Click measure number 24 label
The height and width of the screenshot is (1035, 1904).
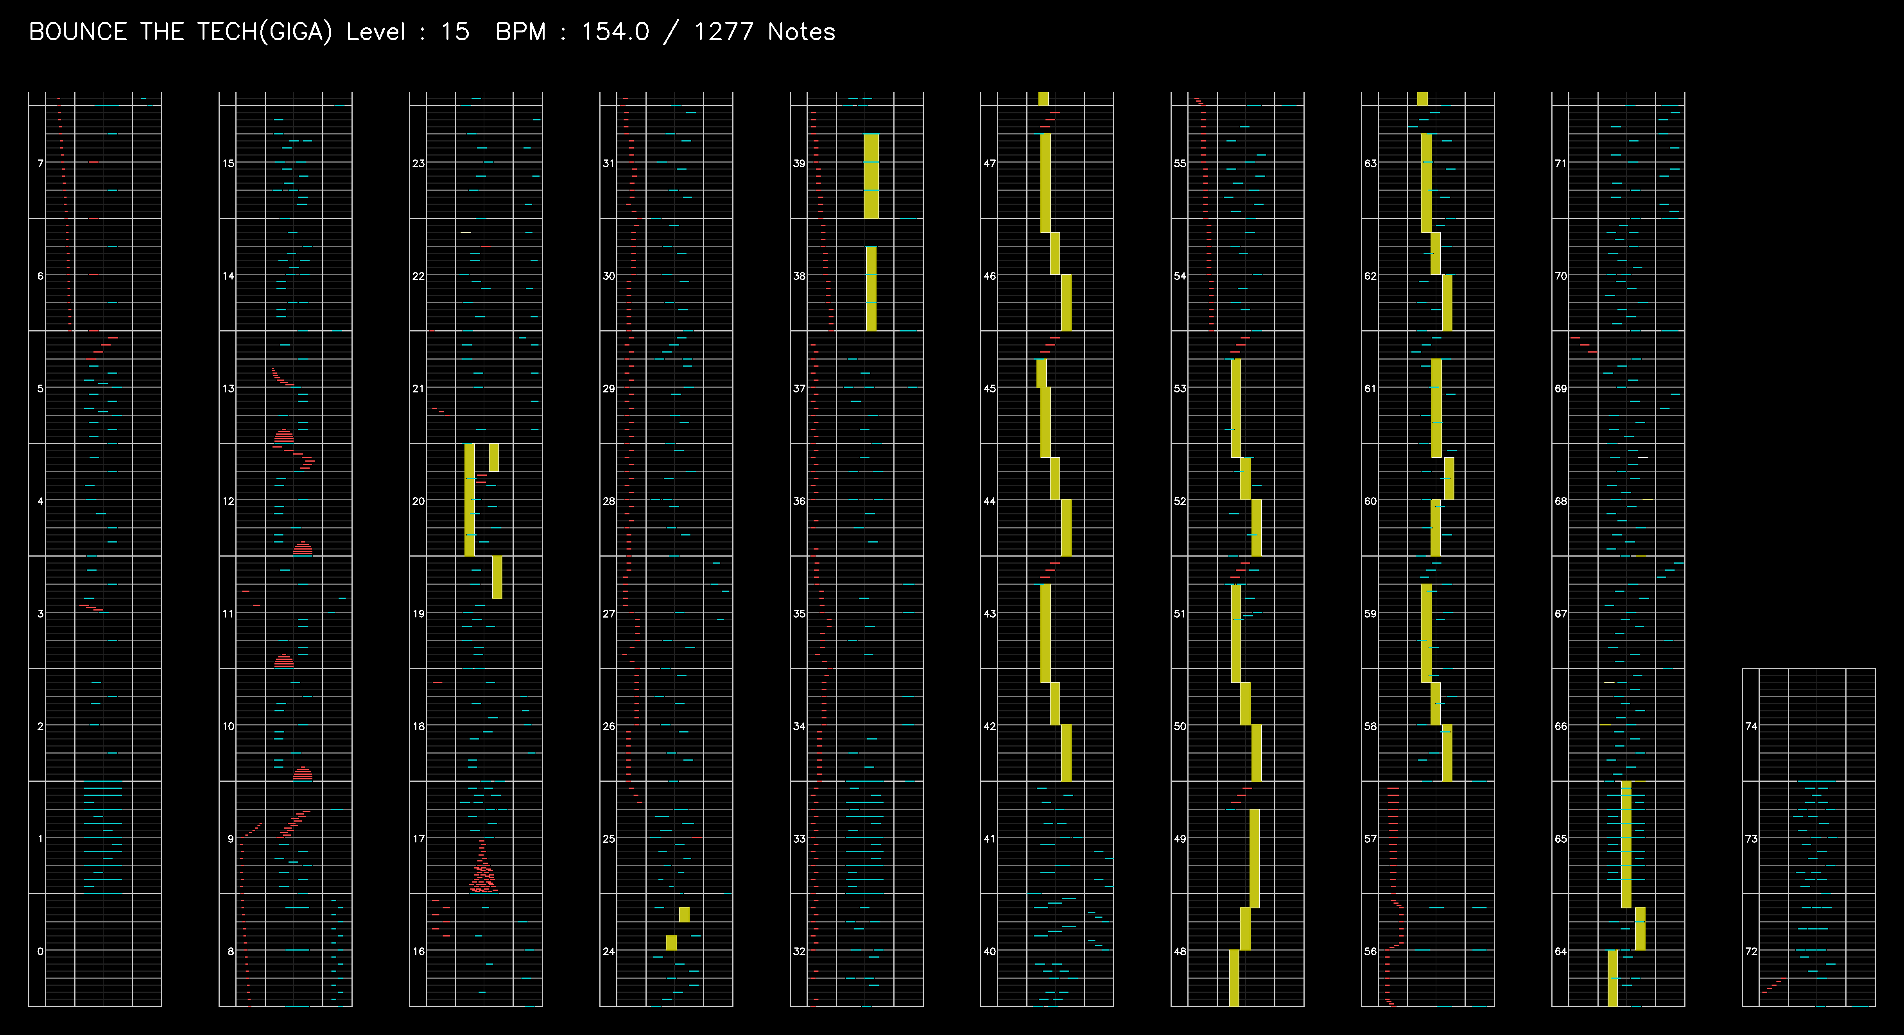[x=608, y=951]
